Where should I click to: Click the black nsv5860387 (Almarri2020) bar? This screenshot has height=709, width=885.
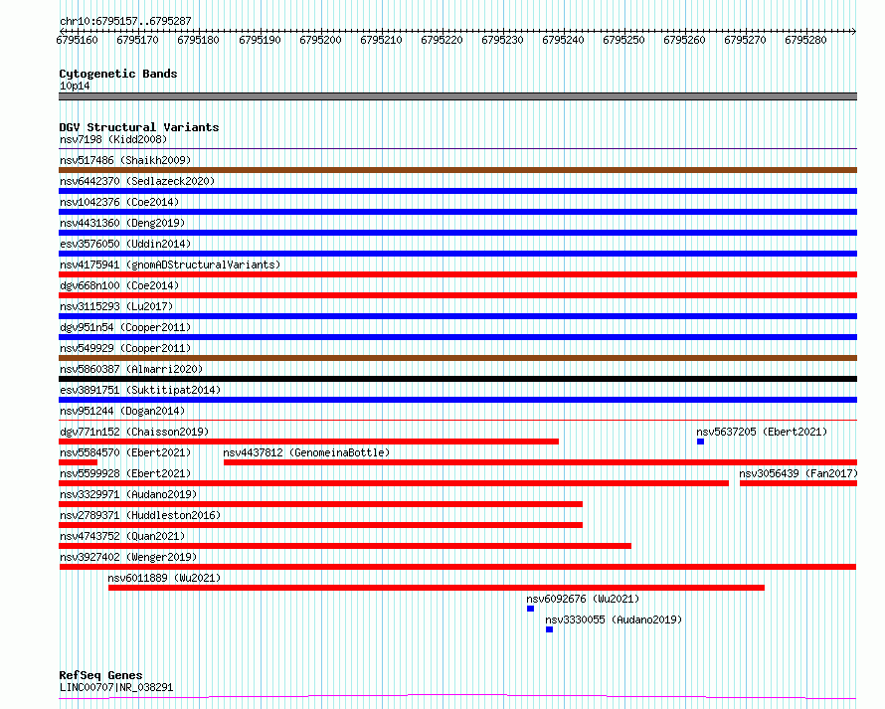click(457, 379)
